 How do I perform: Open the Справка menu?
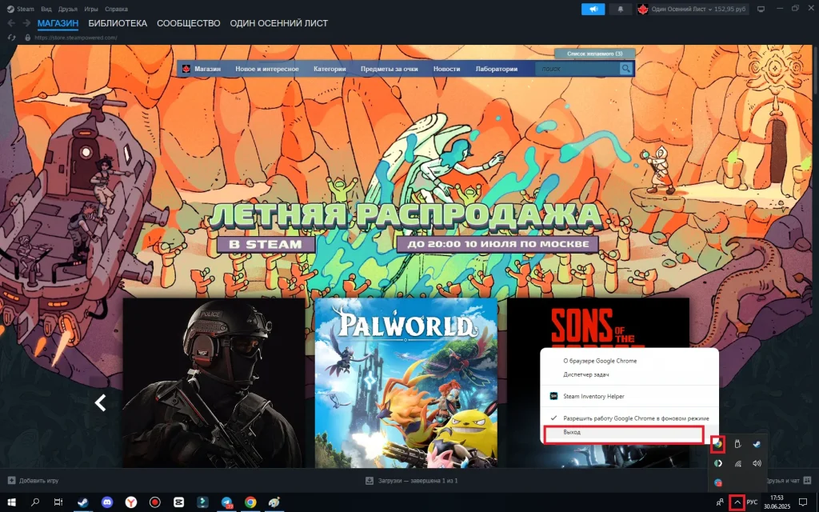click(x=116, y=9)
